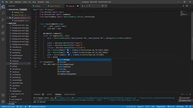This screenshot has width=193, height=108.
Task: Open wikipedia.py in explorer
Action: [x=17, y=91]
